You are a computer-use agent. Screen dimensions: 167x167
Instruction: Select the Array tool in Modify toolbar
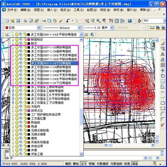(x=163, y=65)
